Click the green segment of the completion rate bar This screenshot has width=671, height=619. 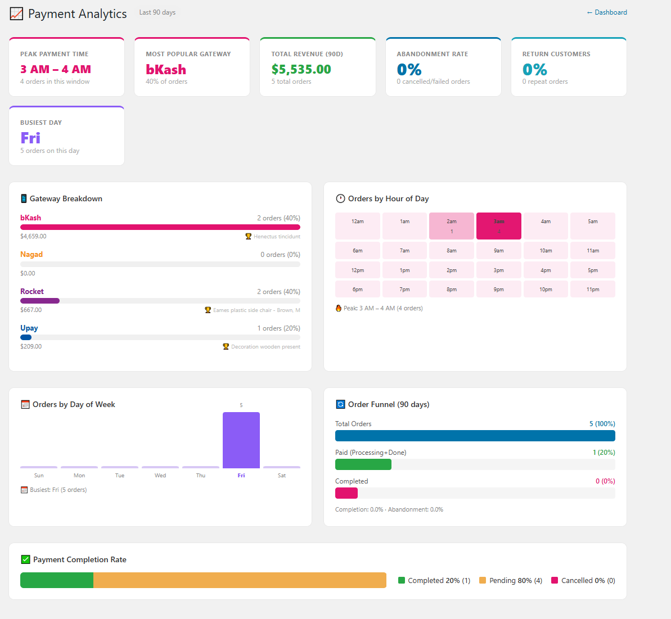[56, 580]
